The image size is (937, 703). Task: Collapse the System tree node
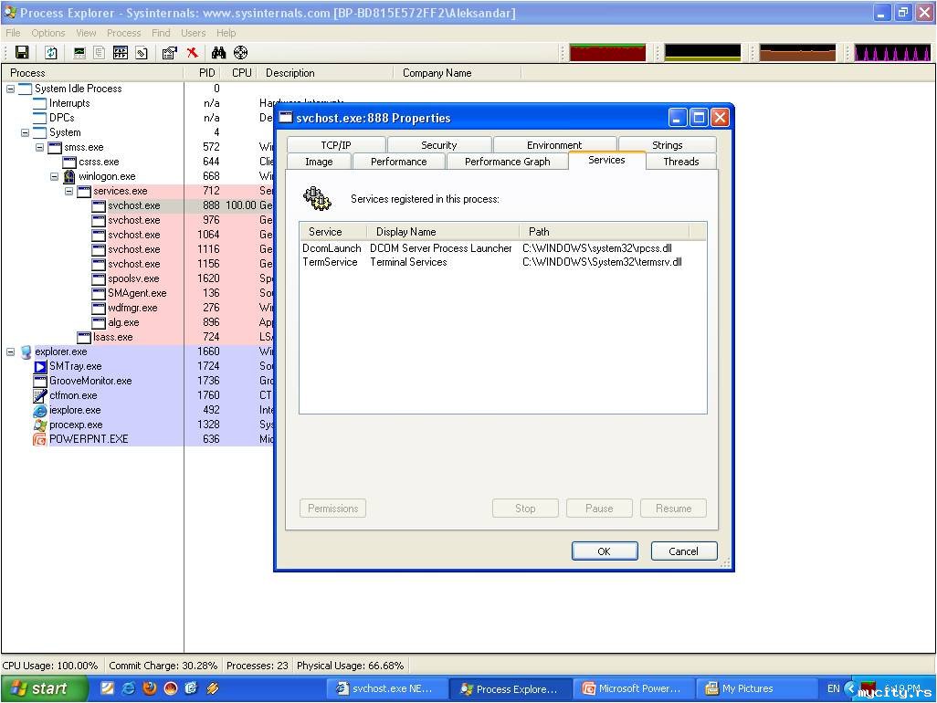pyautogui.click(x=25, y=132)
